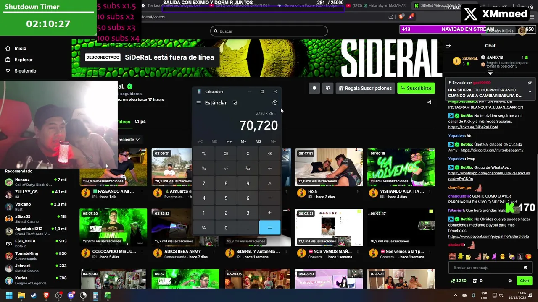538x302 pixels.
Task: Click the CE key in Calculator
Action: tap(226, 154)
